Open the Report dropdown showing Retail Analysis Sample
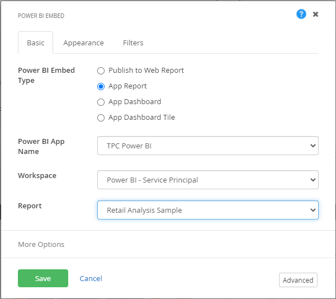Screen dimensions: 336x299 (x=208, y=210)
